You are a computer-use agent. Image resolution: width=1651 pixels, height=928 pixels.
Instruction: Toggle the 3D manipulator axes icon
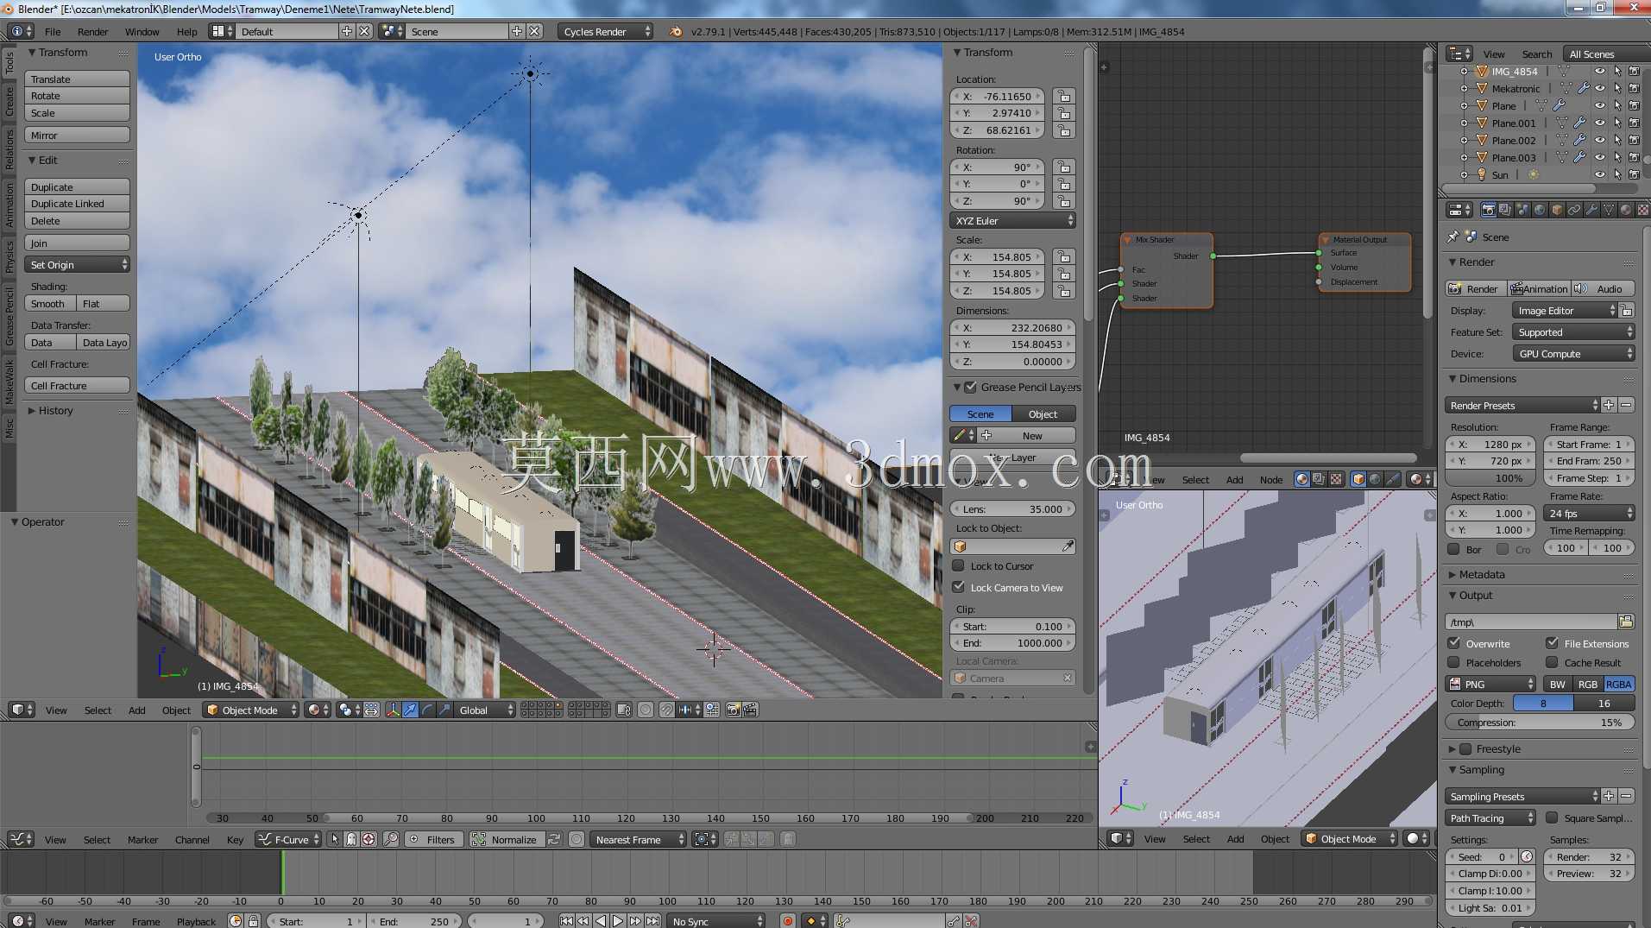pyautogui.click(x=393, y=710)
